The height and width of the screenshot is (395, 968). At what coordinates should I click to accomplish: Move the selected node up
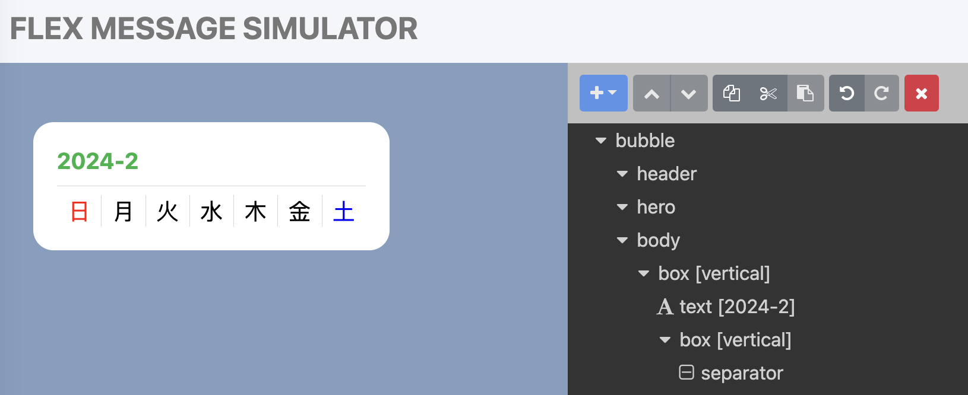pyautogui.click(x=651, y=93)
